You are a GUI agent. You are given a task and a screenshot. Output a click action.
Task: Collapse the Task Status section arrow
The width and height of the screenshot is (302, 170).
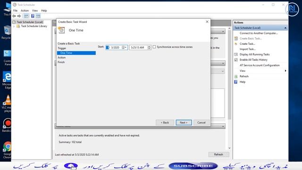coord(223,63)
